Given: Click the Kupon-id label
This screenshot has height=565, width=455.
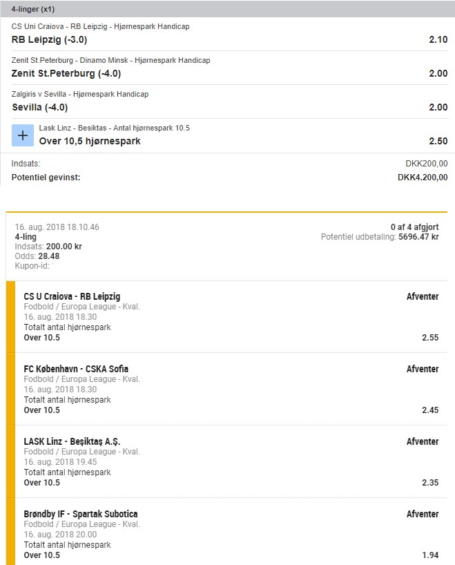Looking at the screenshot, I should click(32, 265).
